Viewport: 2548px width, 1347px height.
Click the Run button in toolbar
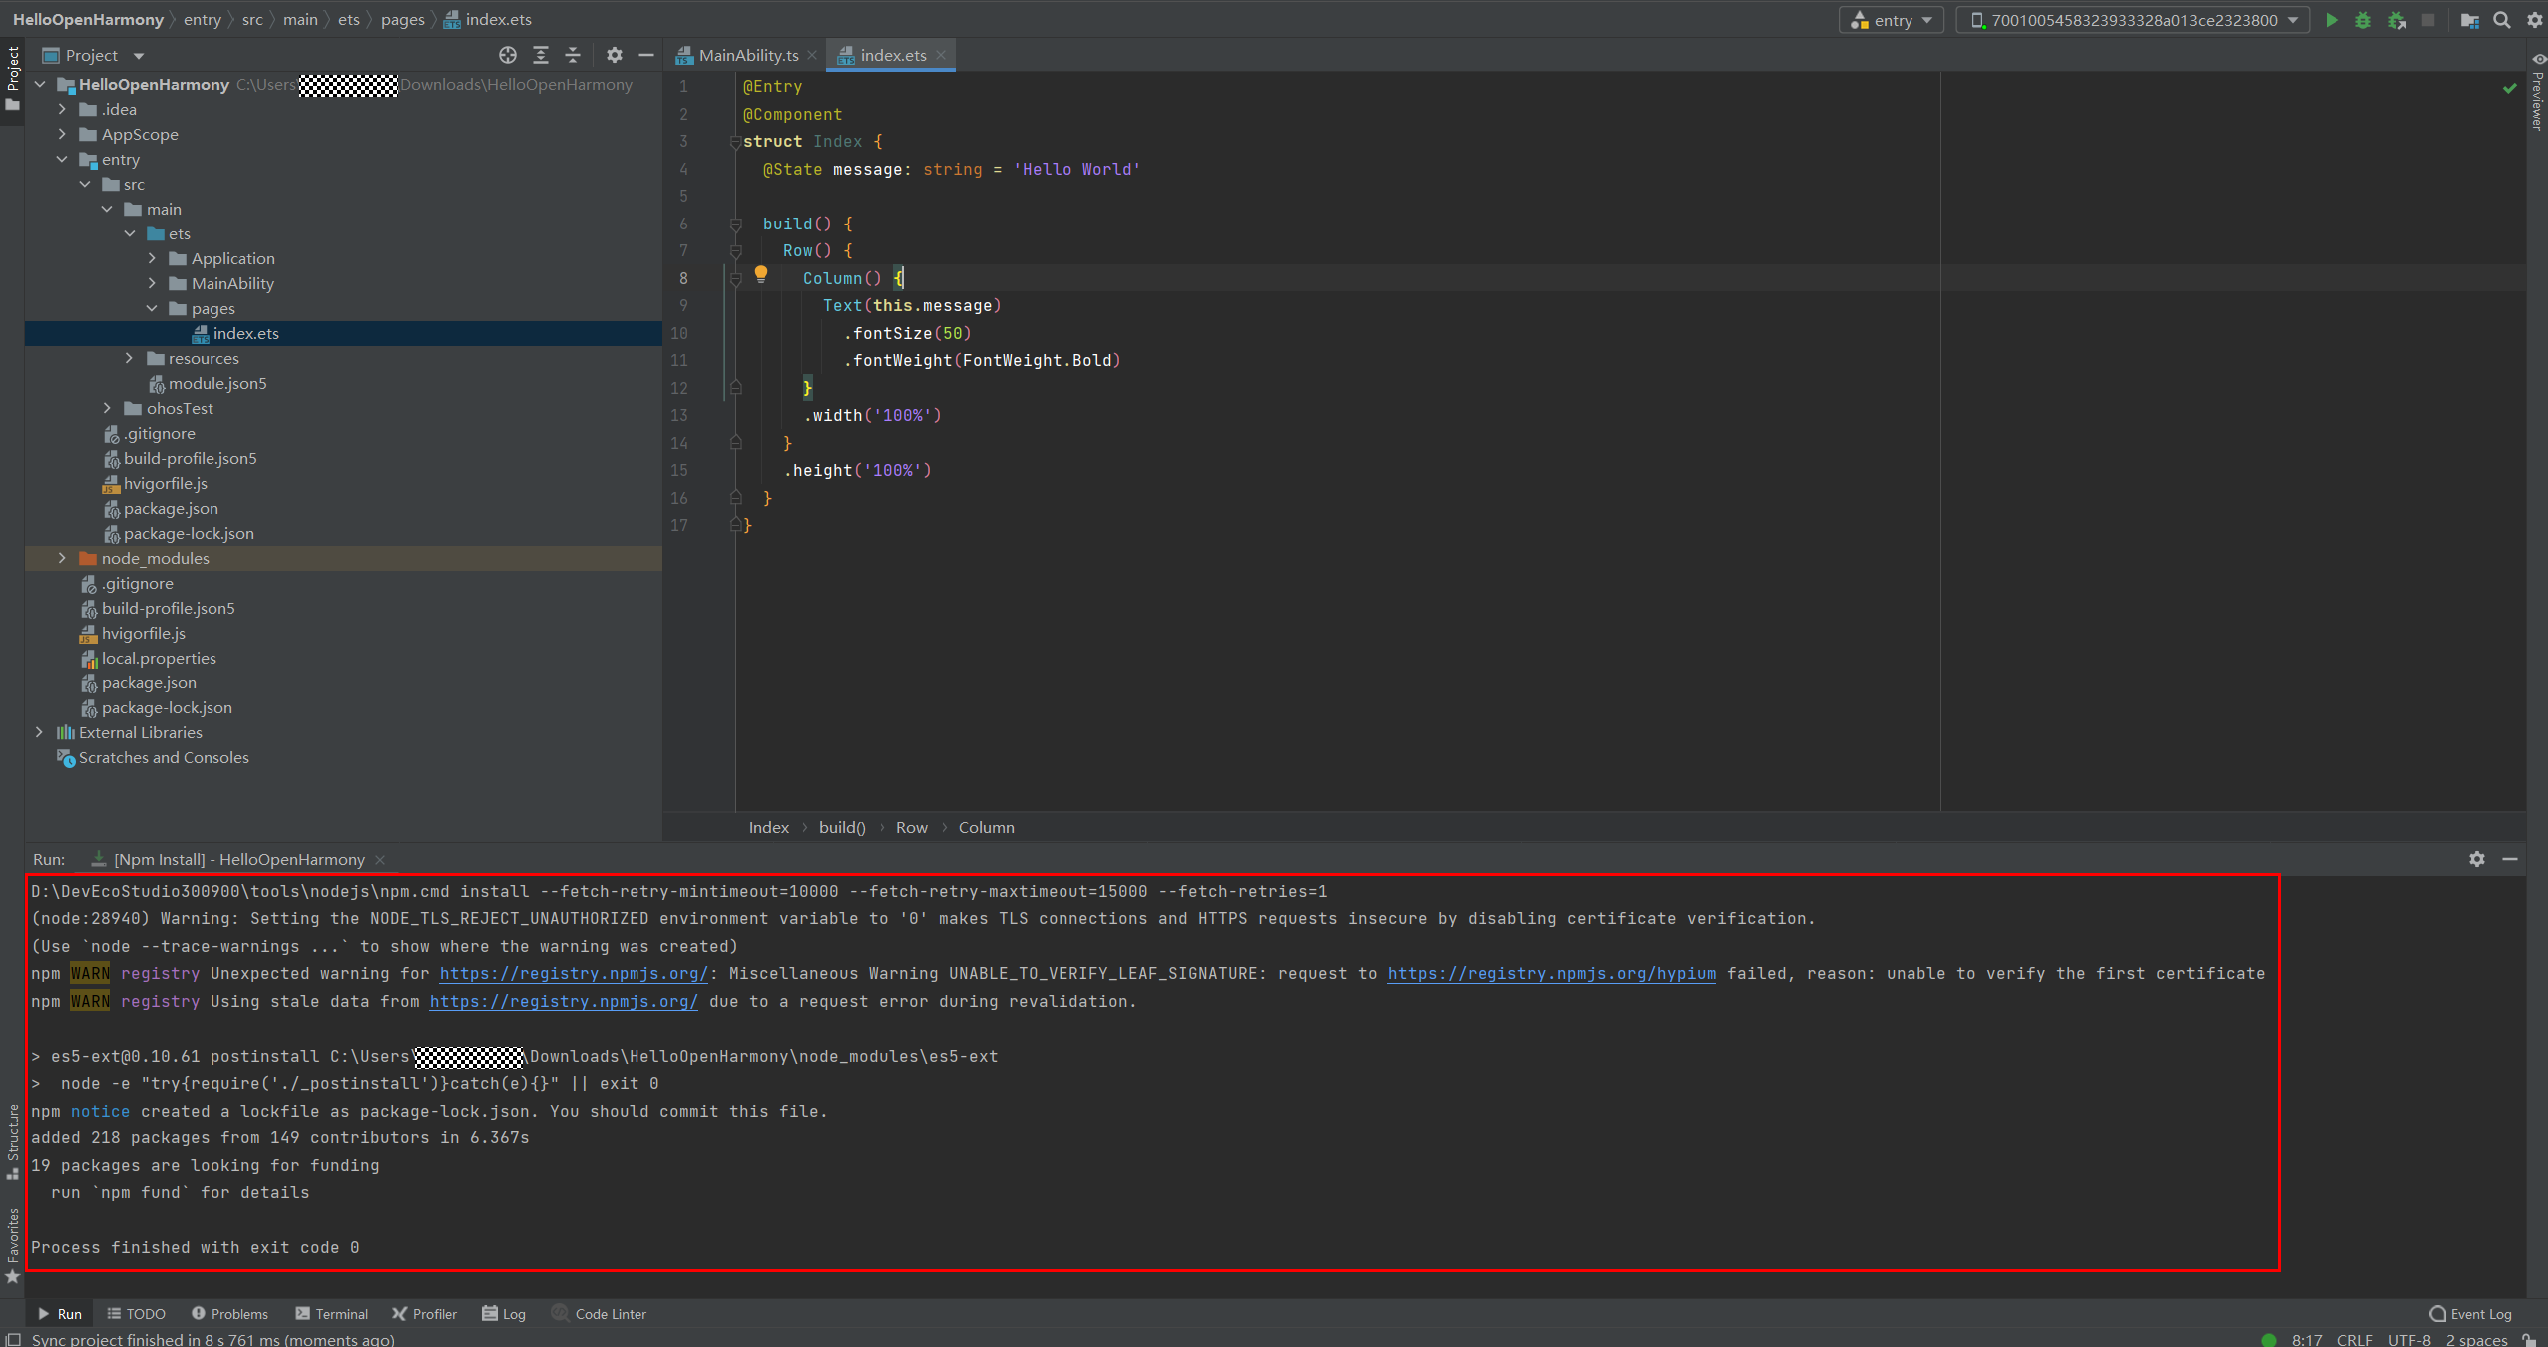pos(2333,19)
